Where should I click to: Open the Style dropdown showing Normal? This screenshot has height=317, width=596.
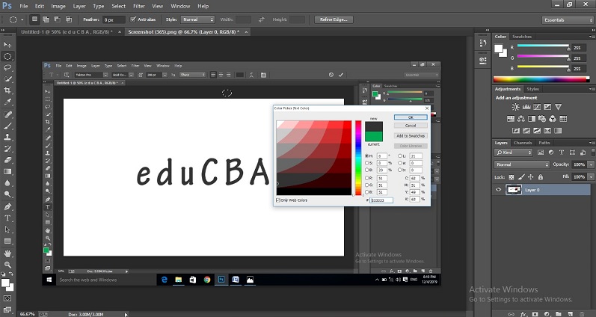pyautogui.click(x=197, y=19)
